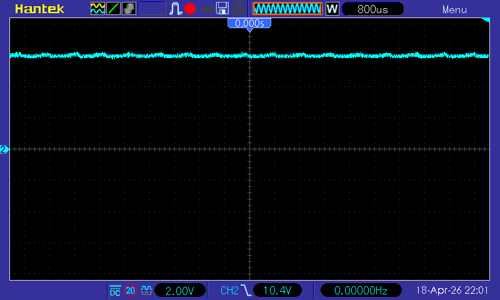Image resolution: width=500 pixels, height=300 pixels.
Task: Click the gray persistence waveform icon
Action: click(129, 9)
